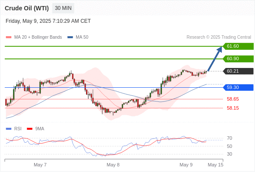This screenshot has height=172, width=255.
Task: Click the pink MA 20 legend swatch
Action: (9, 37)
